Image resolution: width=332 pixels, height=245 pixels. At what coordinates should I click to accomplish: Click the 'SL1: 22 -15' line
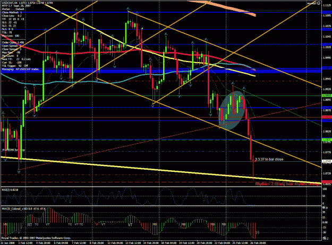[9, 22]
